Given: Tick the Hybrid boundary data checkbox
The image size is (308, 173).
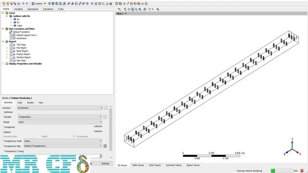Looking at the screenshot, I should point(39,136).
